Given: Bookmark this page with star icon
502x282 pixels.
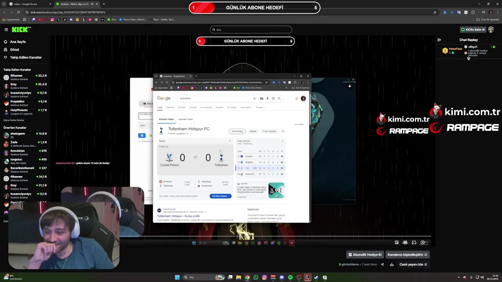Looking at the screenshot, I should 435,12.
